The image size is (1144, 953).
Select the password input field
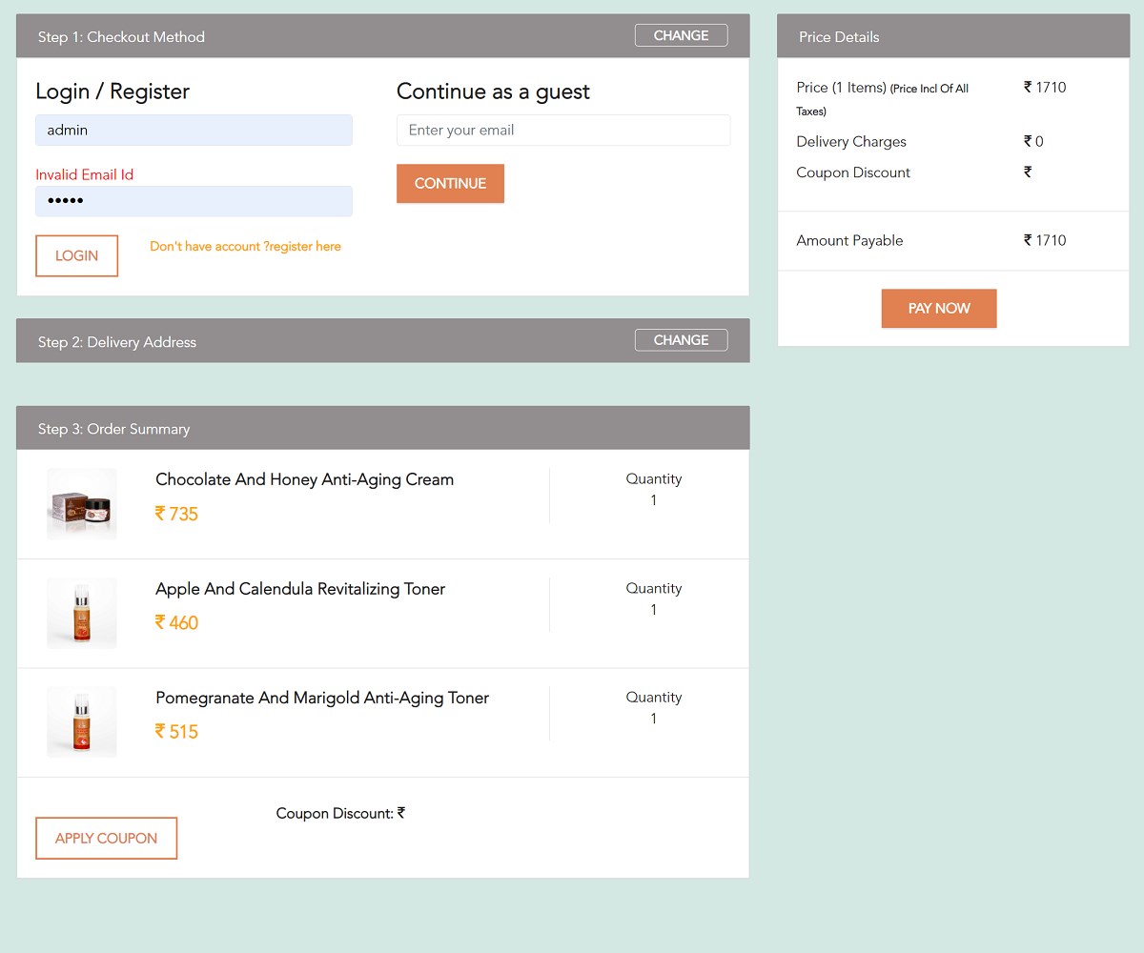coord(194,201)
